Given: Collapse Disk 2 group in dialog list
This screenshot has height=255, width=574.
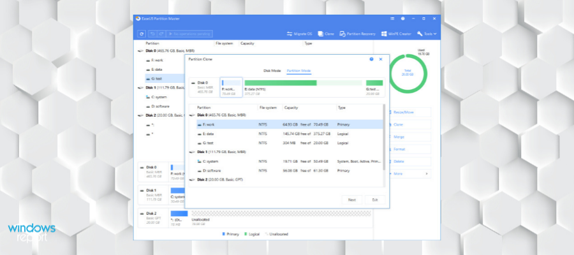Looking at the screenshot, I should (x=192, y=180).
